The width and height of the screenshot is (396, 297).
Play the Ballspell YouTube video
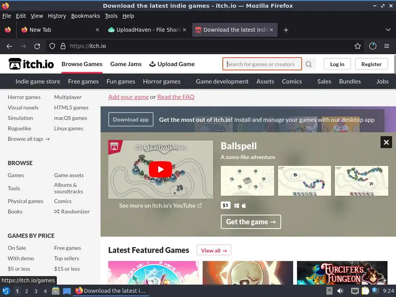tap(160, 169)
